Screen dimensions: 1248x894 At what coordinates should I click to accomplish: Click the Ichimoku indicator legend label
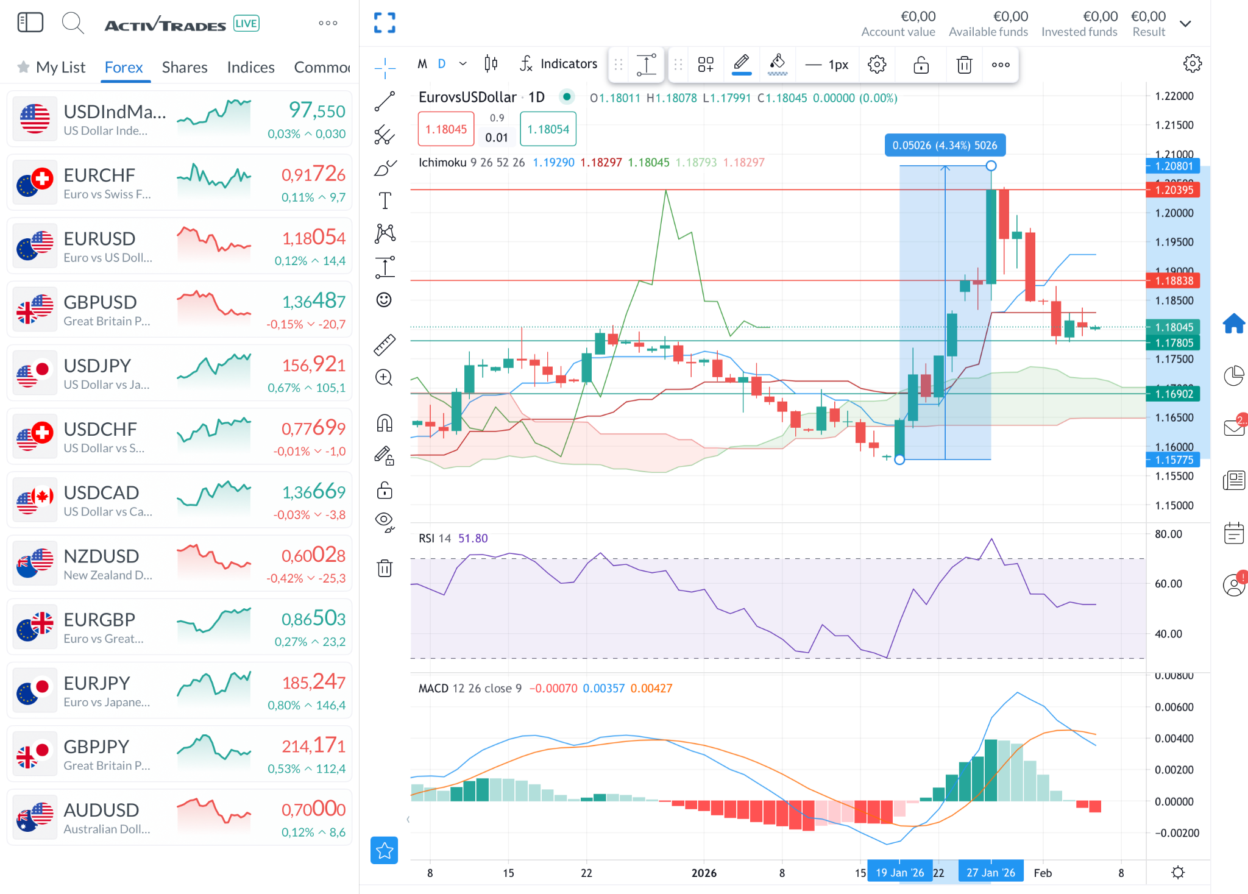(442, 162)
